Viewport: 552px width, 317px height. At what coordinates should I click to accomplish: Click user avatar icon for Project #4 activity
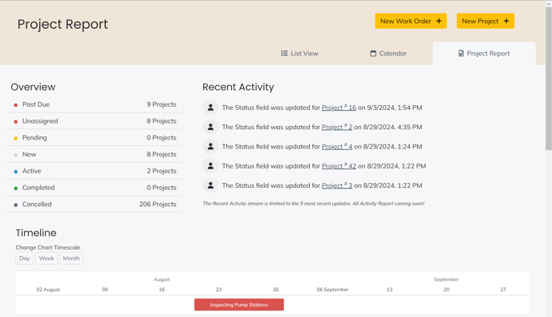coord(210,146)
